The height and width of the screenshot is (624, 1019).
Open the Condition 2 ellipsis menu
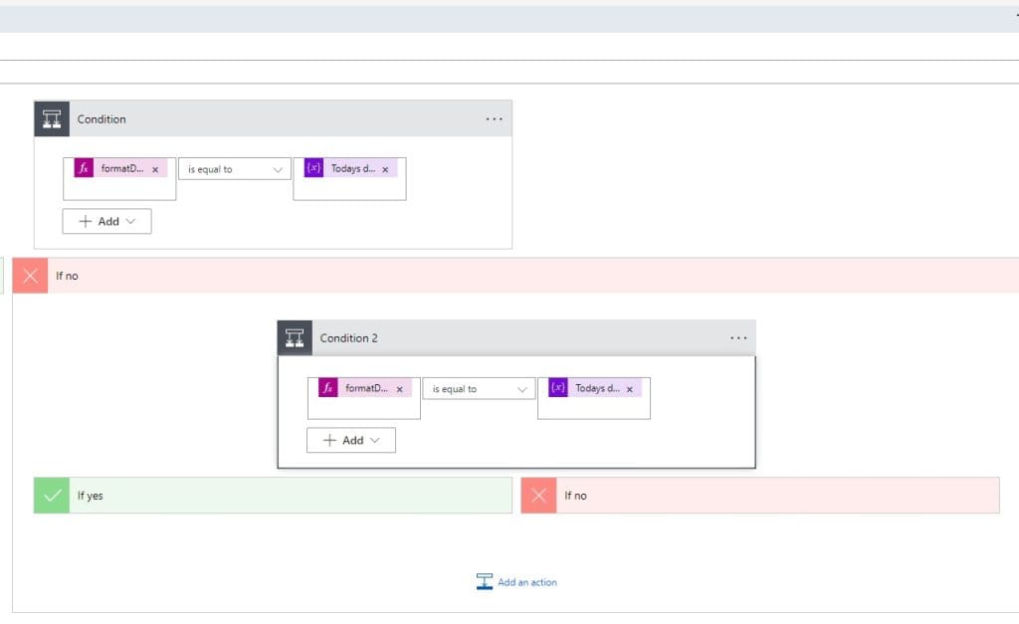738,338
